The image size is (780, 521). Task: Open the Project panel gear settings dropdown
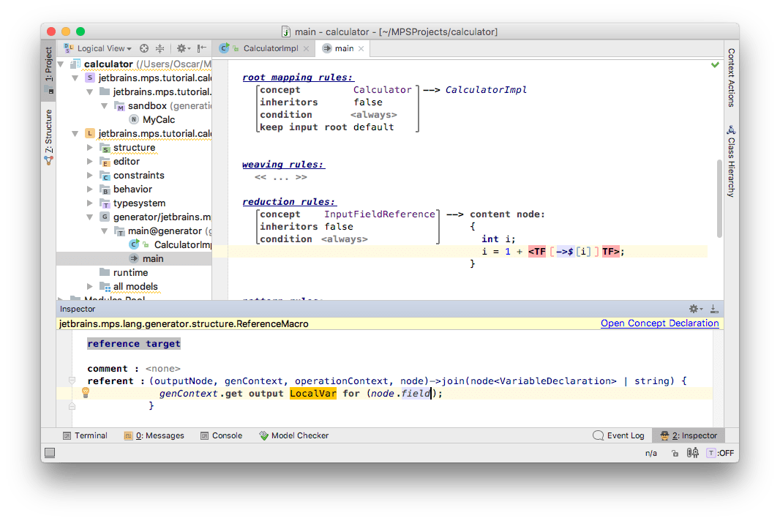coord(182,48)
